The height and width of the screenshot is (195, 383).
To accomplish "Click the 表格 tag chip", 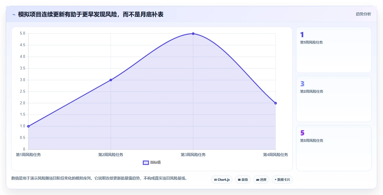I will tap(243, 180).
